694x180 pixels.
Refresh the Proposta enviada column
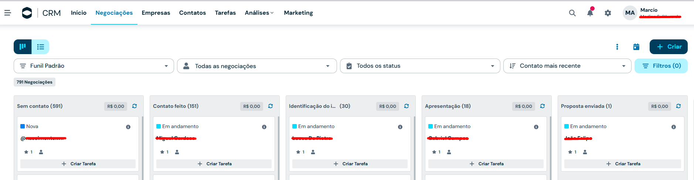678,106
